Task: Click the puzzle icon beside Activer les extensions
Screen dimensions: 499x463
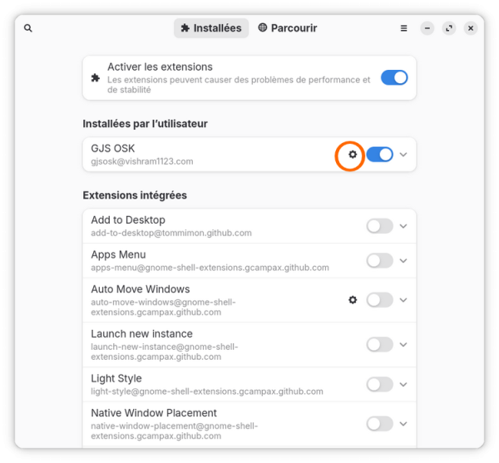Action: [x=95, y=78]
